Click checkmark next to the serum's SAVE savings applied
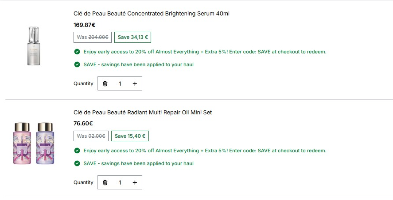Image resolution: width=393 pixels, height=200 pixels. click(77, 64)
